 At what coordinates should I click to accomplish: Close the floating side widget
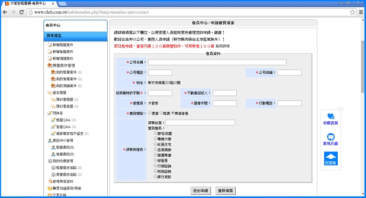[340, 109]
